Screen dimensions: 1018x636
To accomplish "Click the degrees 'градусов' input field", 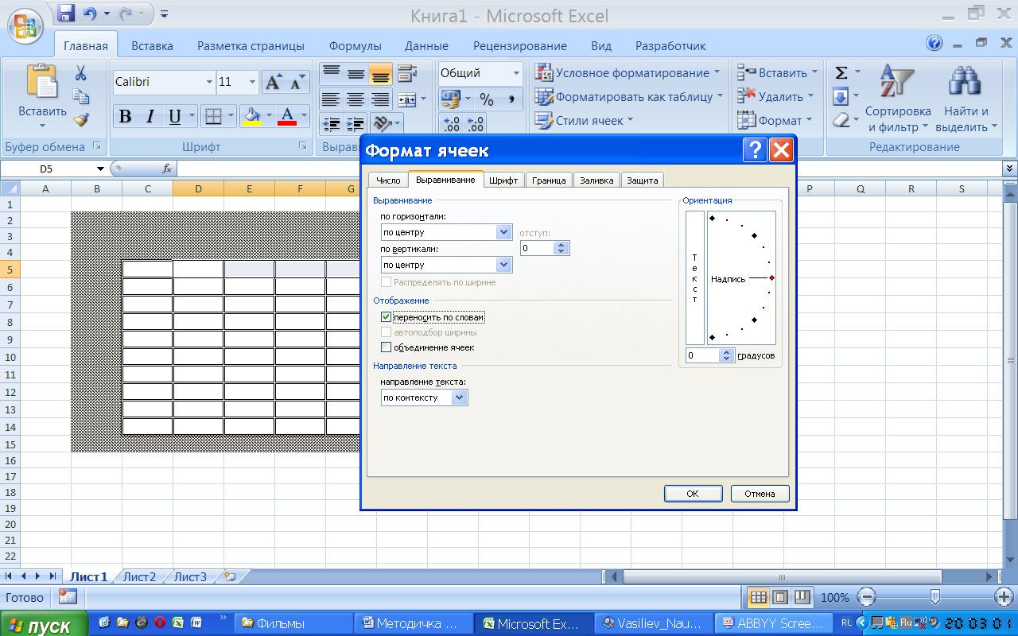I will click(x=702, y=355).
